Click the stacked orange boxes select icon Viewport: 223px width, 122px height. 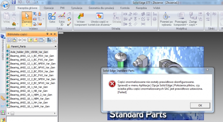(40, 14)
